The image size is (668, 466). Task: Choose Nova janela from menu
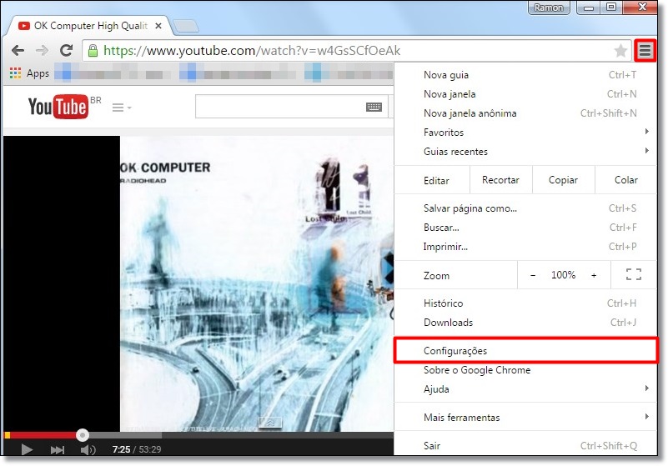click(525, 94)
